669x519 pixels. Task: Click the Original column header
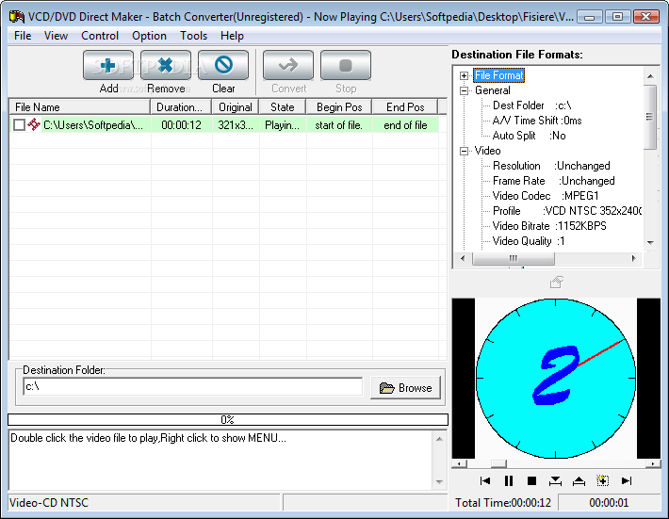[x=236, y=107]
